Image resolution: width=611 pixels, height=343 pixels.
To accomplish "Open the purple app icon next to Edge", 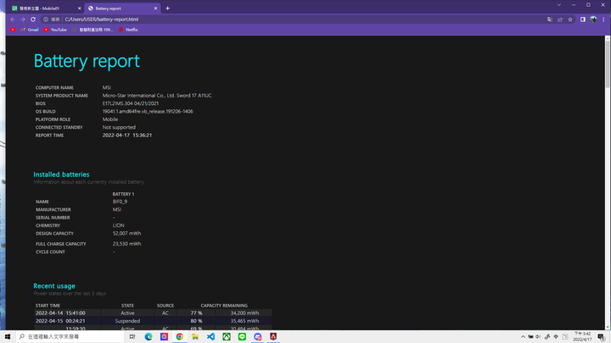I will pos(164,336).
